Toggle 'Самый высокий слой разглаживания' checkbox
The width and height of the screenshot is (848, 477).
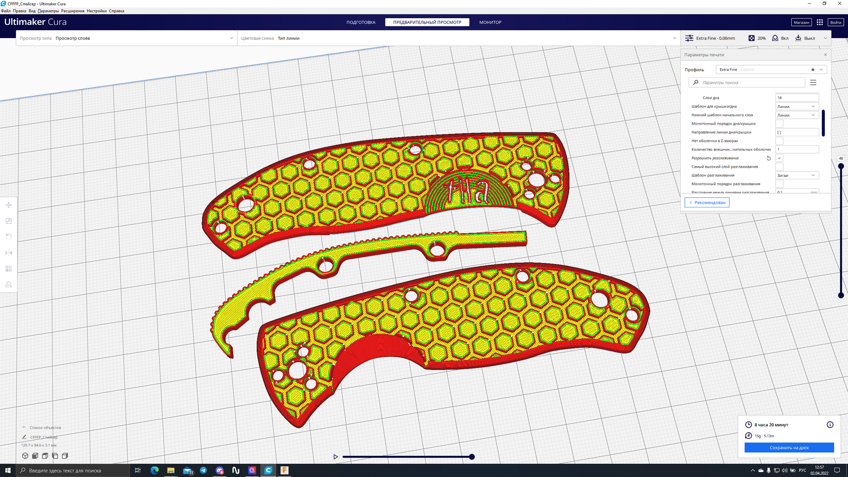click(779, 166)
